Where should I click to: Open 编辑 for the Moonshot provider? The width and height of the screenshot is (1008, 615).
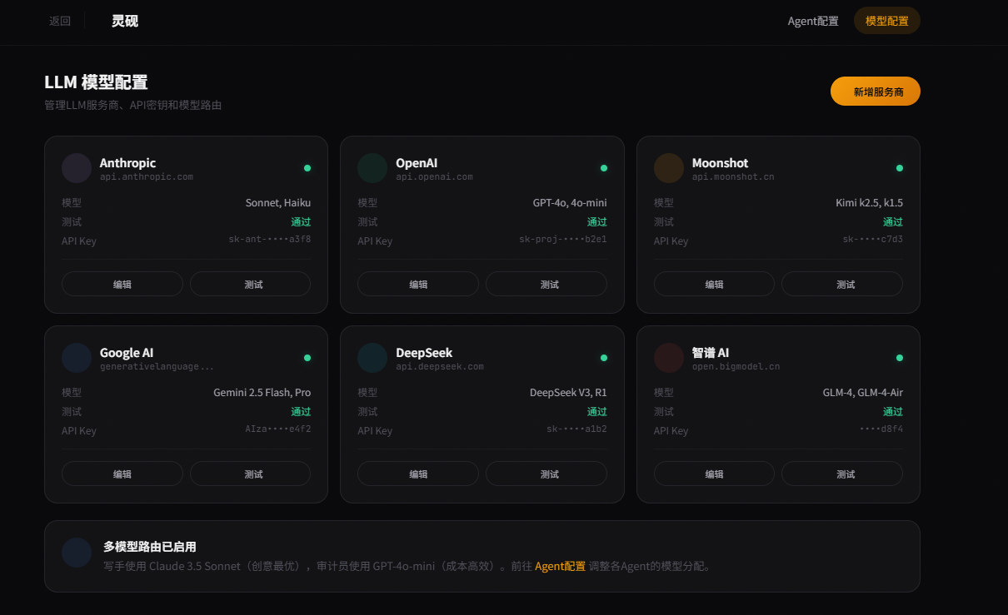tap(714, 284)
